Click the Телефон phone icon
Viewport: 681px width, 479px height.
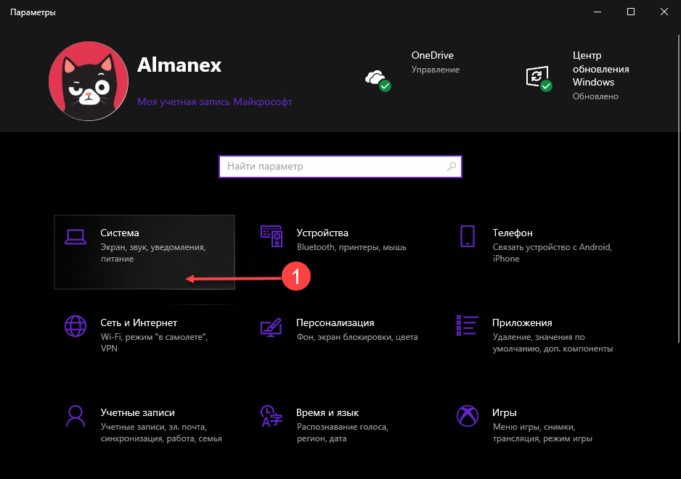click(468, 236)
